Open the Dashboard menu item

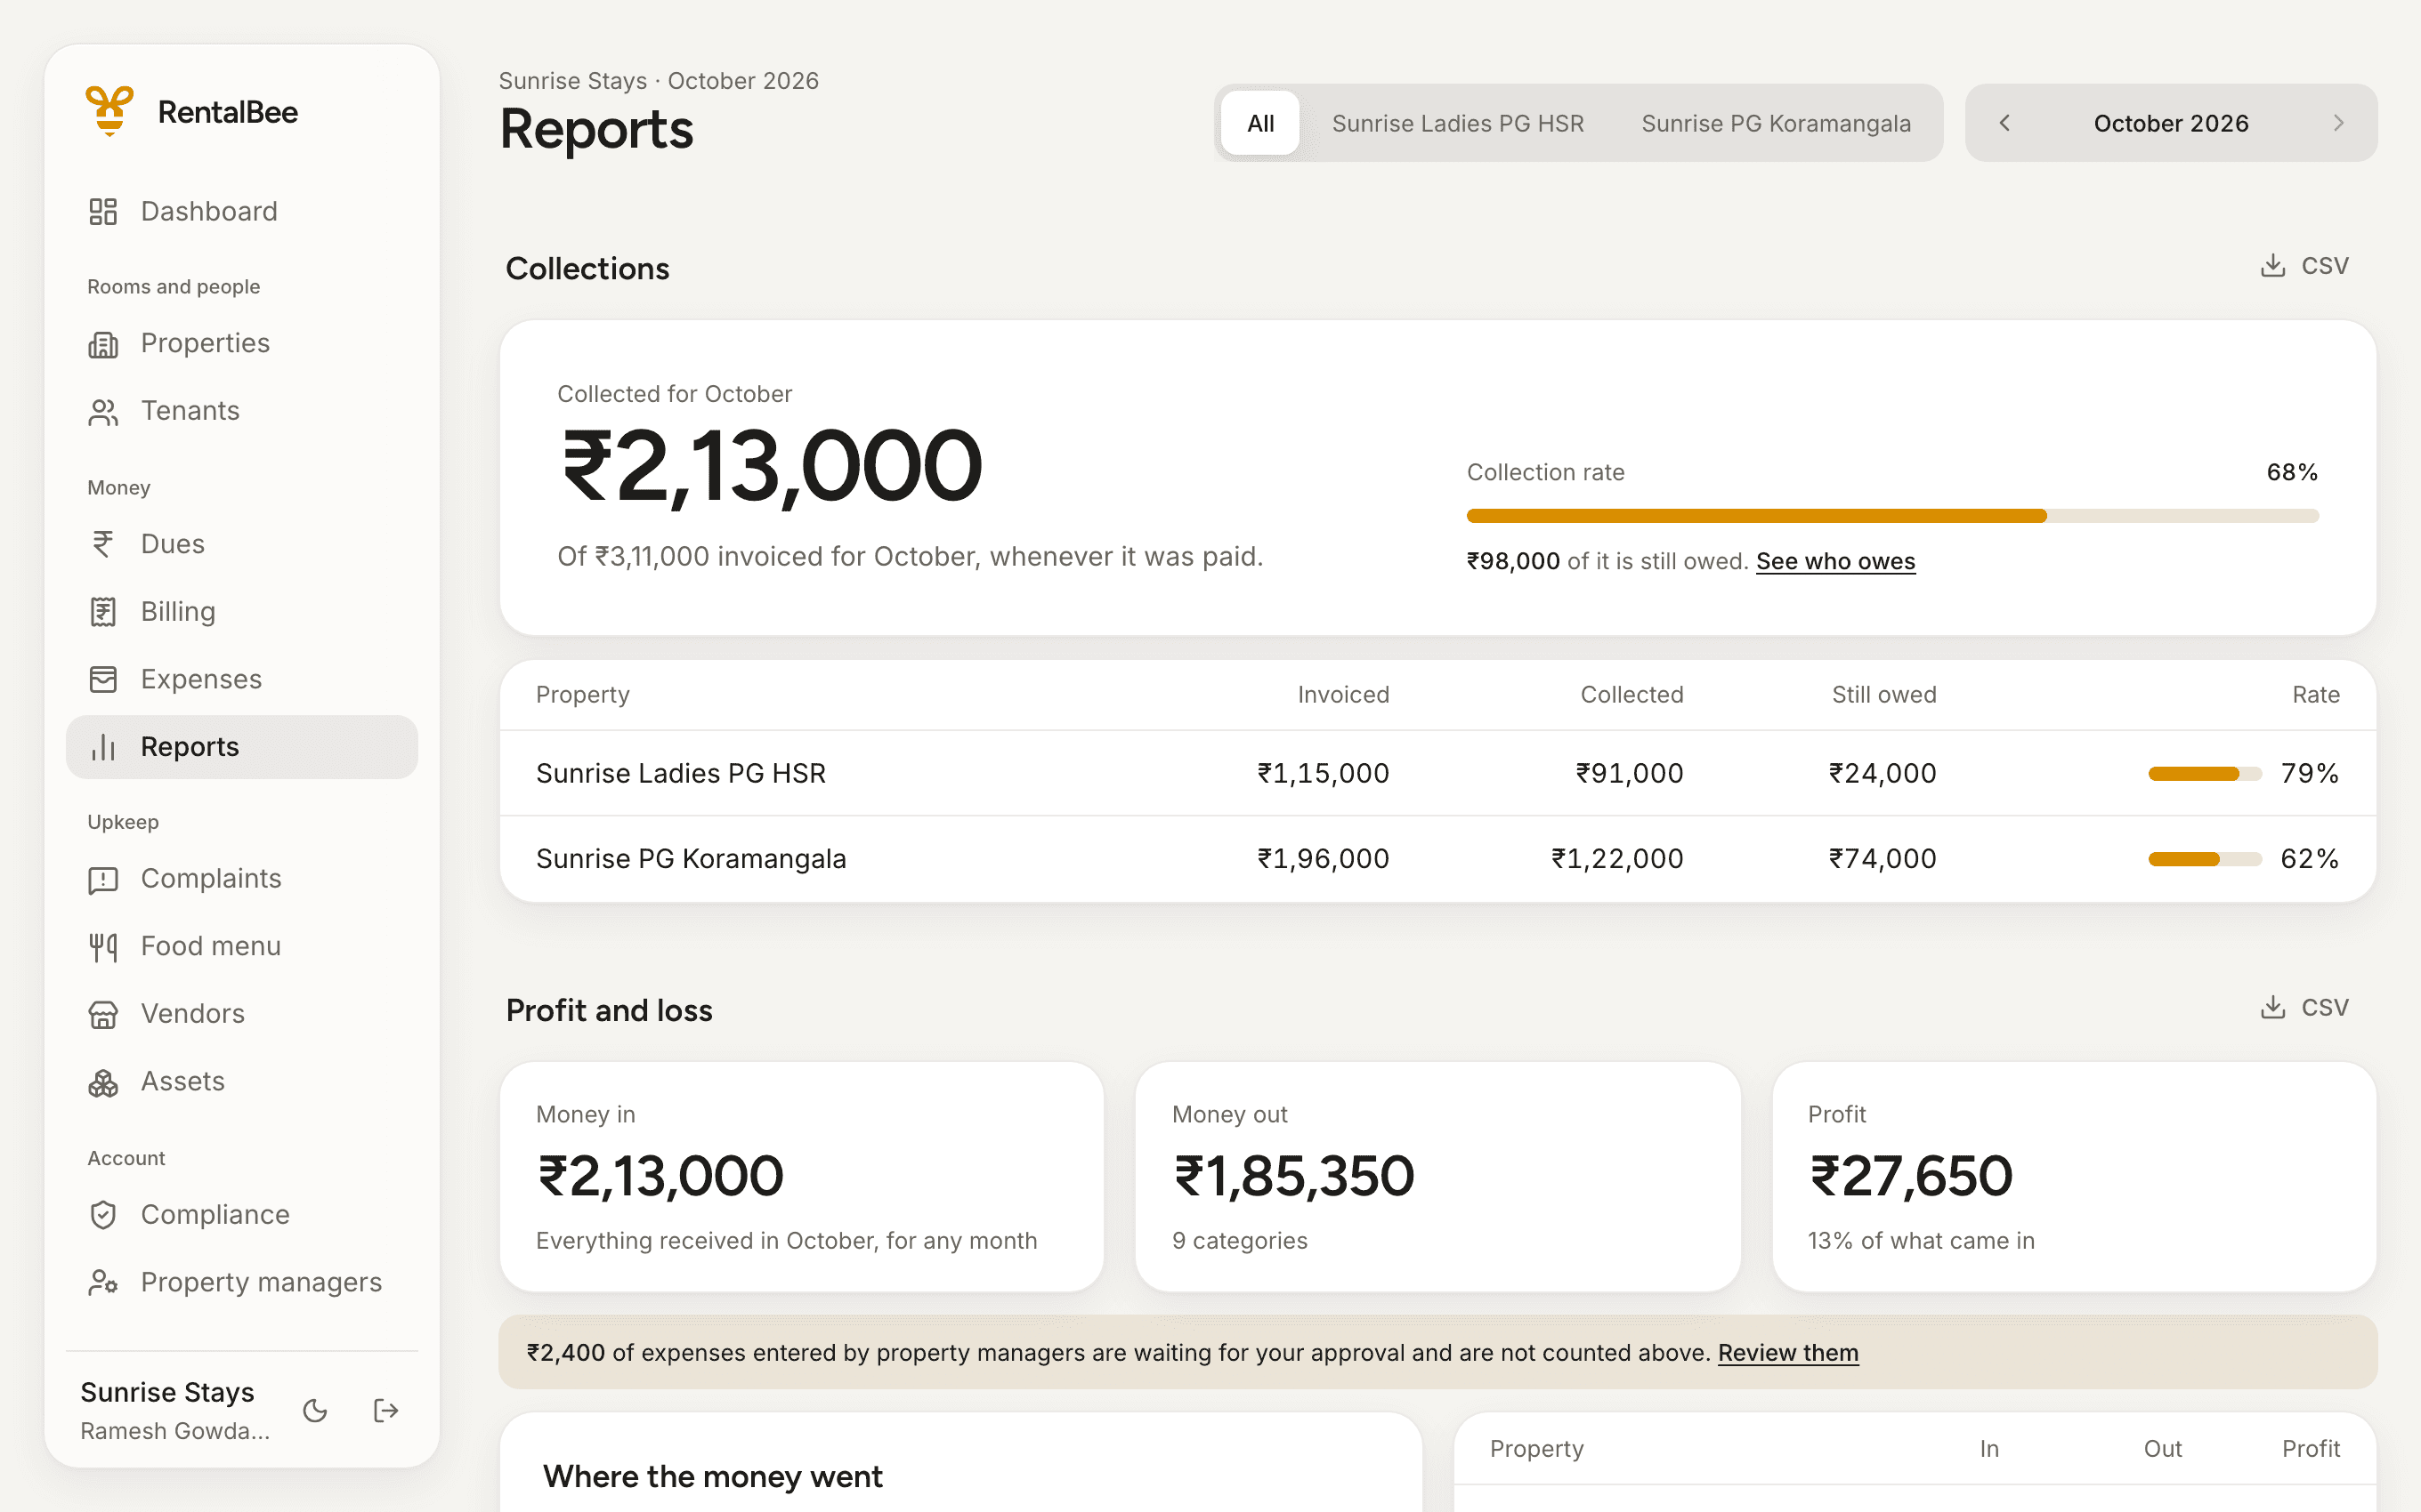click(x=242, y=211)
